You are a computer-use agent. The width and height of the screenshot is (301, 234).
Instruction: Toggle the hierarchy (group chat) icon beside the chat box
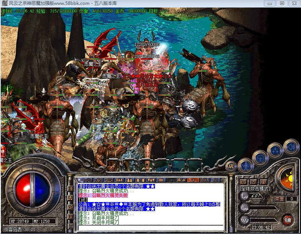coord(70,198)
